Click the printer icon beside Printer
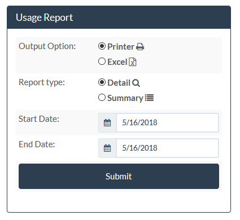The image size is (240, 220). [140, 47]
